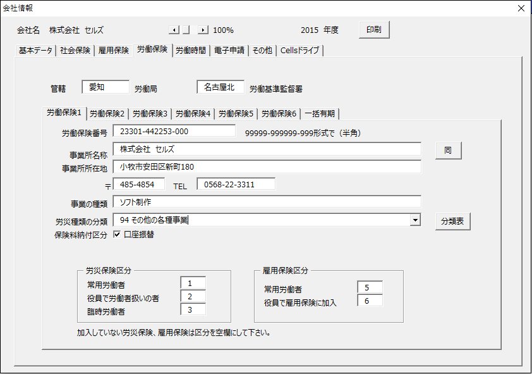This screenshot has height=374, width=532.
Task: Open the 電子申請 tab
Action: pos(229,51)
